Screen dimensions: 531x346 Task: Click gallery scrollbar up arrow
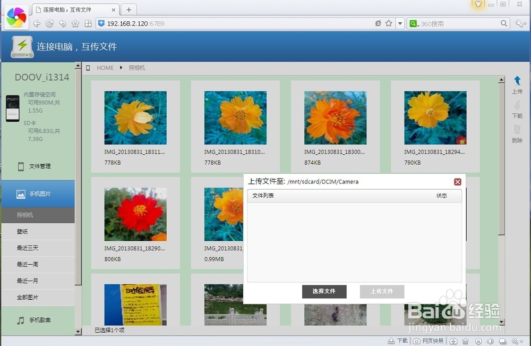[x=502, y=80]
